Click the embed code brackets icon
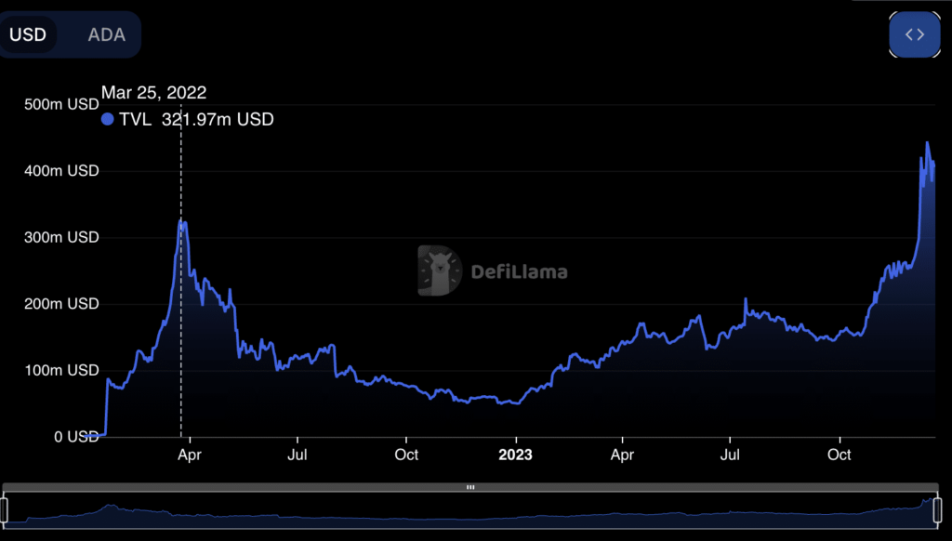Viewport: 952px width, 541px height. 915,34
